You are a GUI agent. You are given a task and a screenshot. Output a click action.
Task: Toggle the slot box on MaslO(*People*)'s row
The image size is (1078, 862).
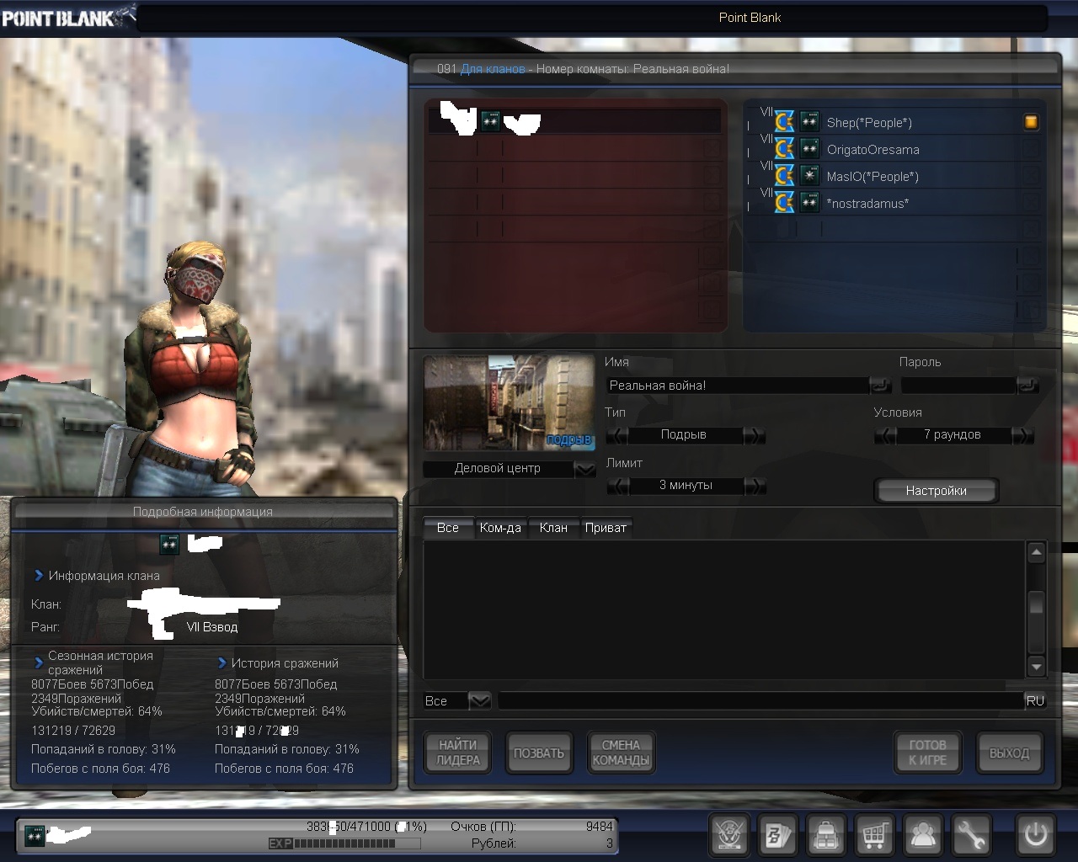[1031, 176]
